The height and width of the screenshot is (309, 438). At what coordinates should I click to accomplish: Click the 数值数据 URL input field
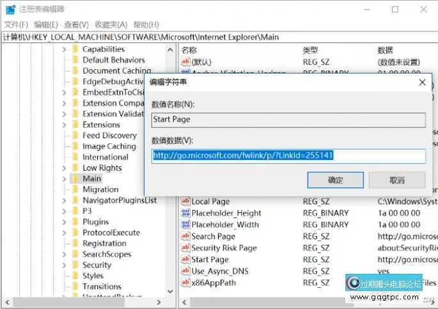pyautogui.click(x=288, y=155)
